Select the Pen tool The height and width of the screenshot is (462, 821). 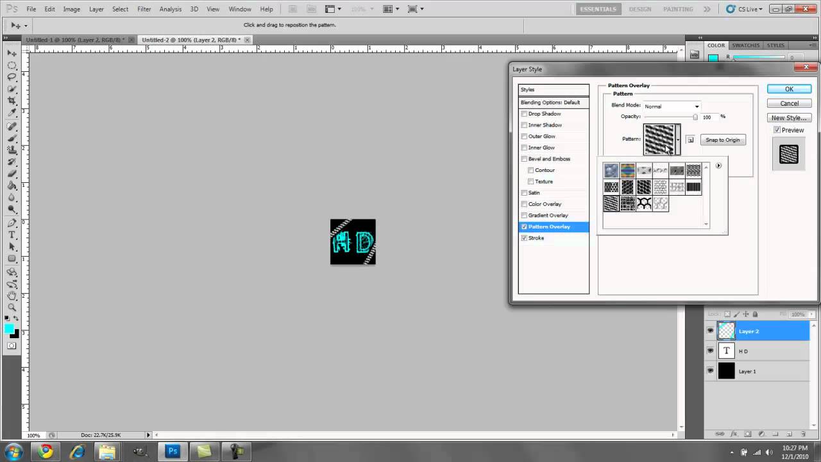(12, 223)
